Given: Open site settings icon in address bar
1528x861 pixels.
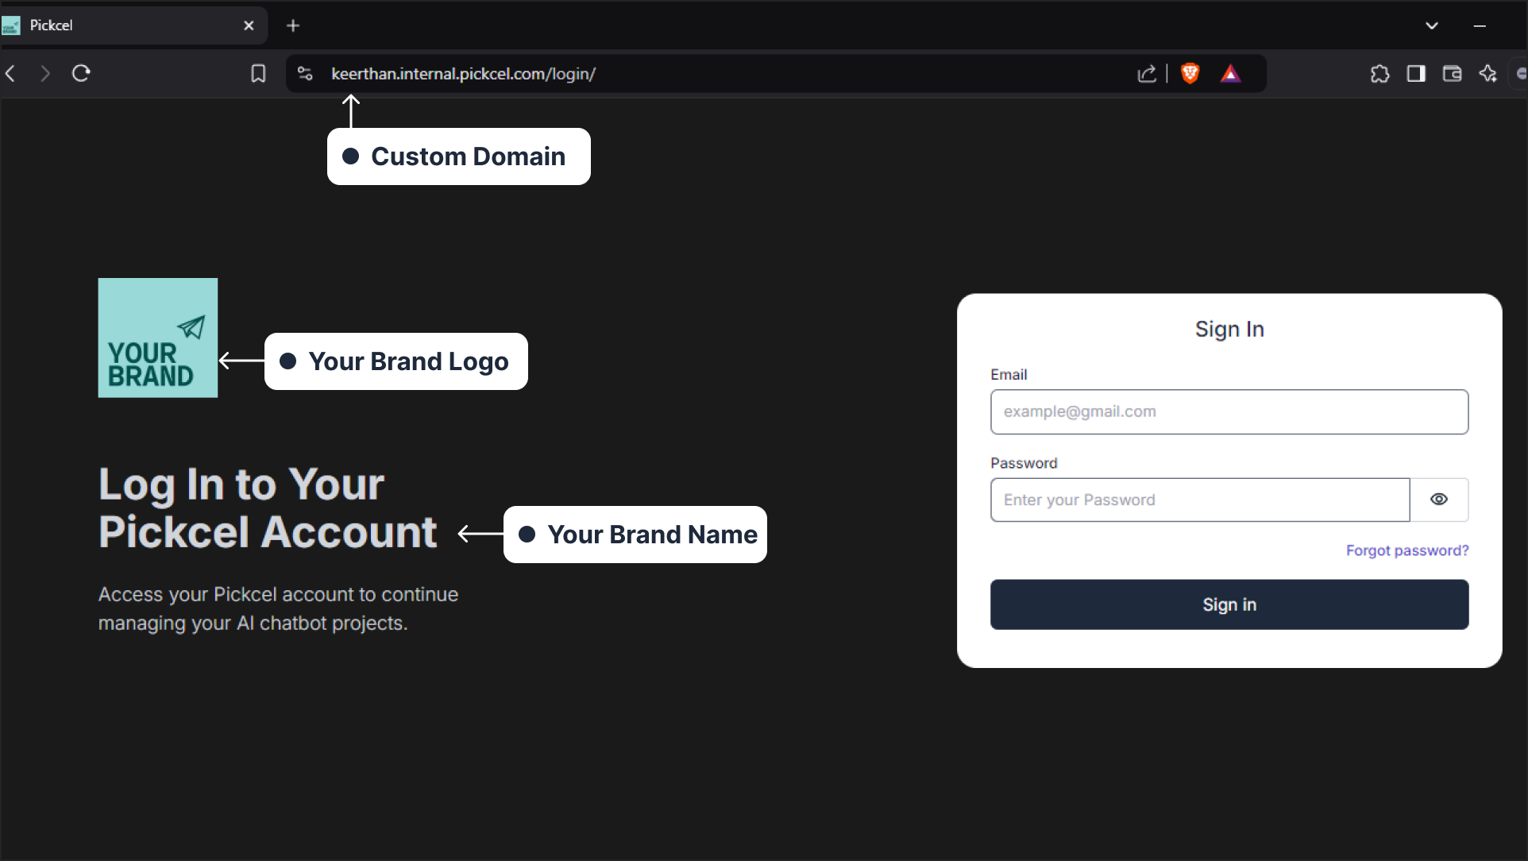Looking at the screenshot, I should pyautogui.click(x=305, y=74).
